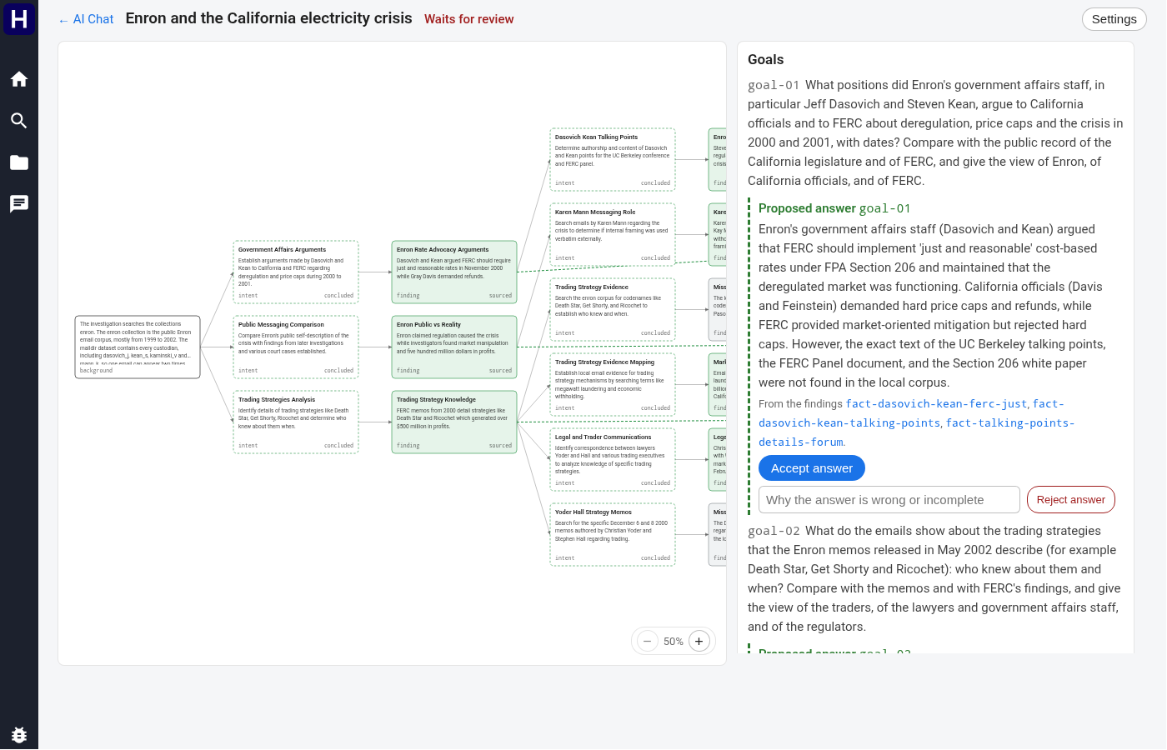Select the Enron Rate Advocacy Arguments node
1167x750 pixels.
tap(454, 272)
